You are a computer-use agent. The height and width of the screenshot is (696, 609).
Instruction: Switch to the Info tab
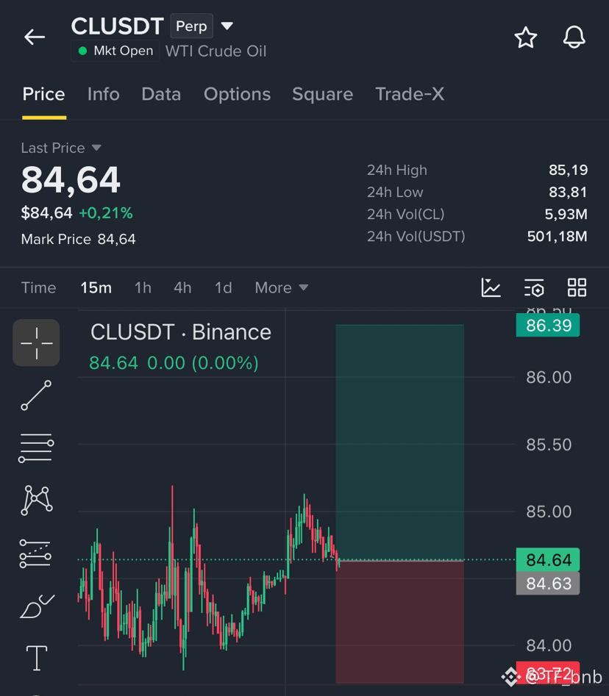[104, 94]
